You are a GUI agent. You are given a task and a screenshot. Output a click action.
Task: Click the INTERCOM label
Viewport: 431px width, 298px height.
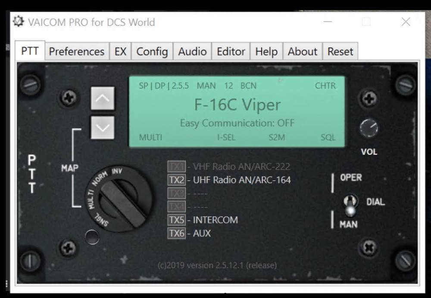pyautogui.click(x=215, y=220)
